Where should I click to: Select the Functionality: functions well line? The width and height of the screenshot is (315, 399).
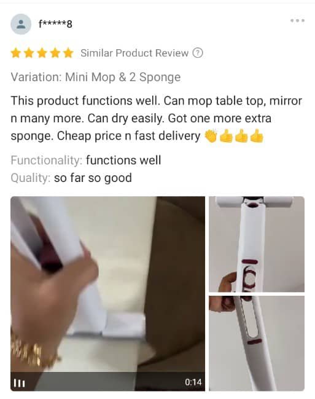86,160
